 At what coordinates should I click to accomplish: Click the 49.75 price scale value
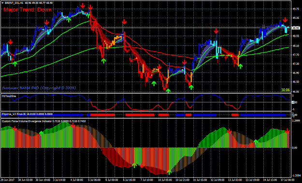point(296,9)
